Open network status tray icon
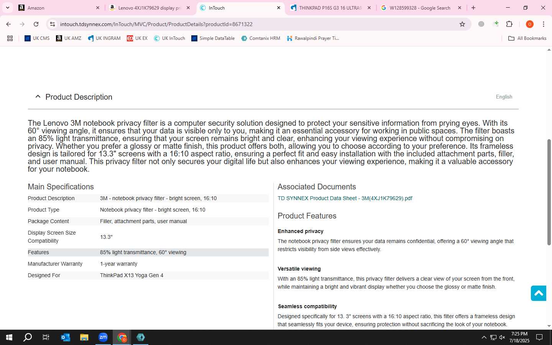The image size is (552, 345). 493,337
